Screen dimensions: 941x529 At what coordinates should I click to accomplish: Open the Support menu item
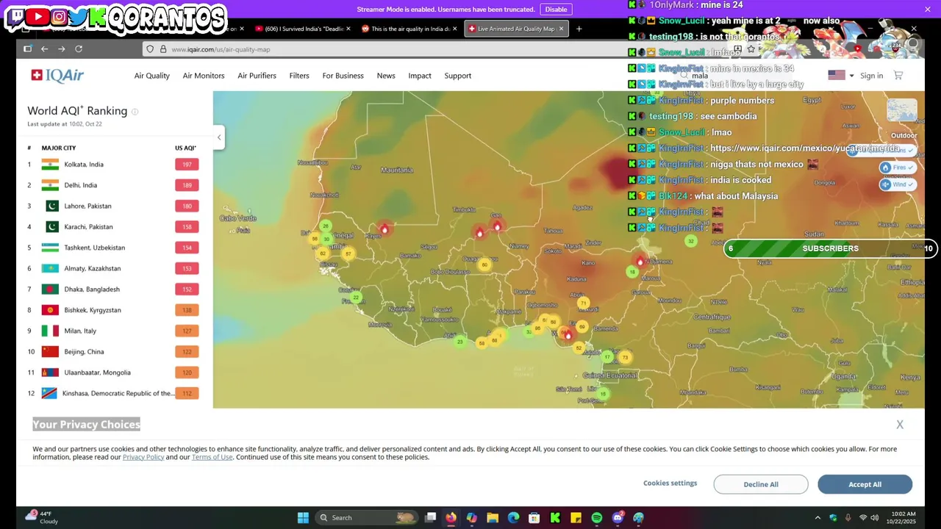tap(457, 76)
